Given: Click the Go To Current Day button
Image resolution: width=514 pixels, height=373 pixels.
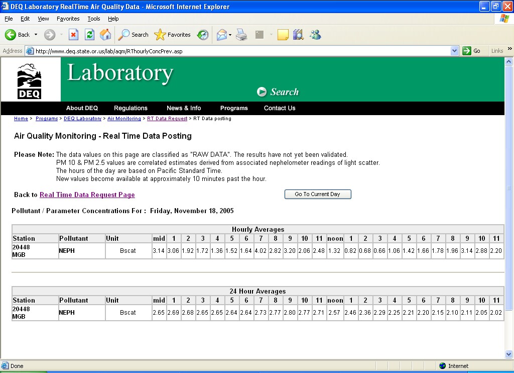Looking at the screenshot, I should (x=317, y=194).
